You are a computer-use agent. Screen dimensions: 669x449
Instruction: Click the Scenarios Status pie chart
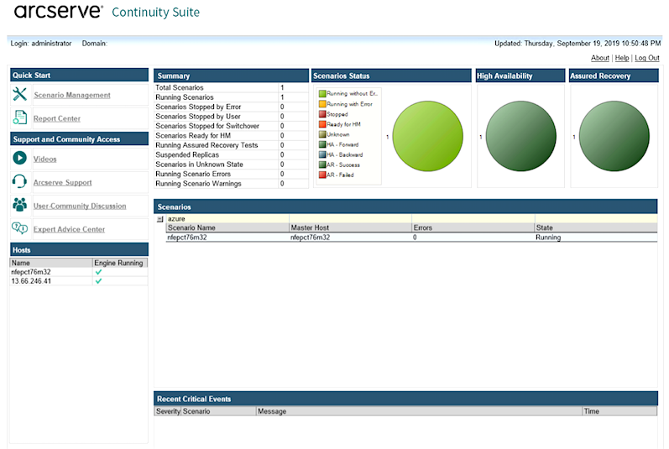[x=427, y=136]
